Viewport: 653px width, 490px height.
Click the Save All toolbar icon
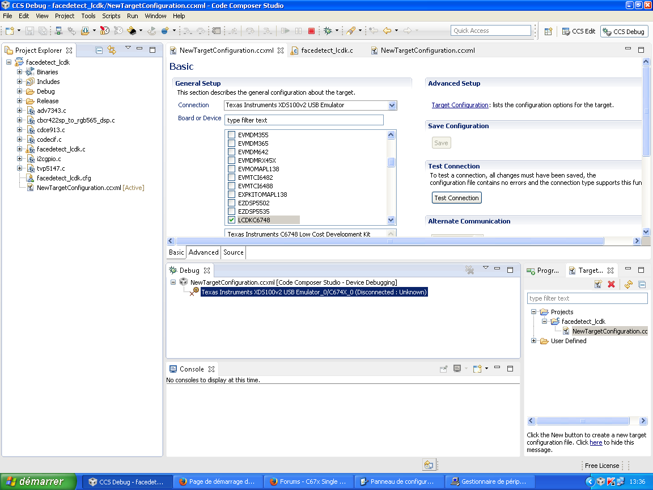tap(42, 31)
